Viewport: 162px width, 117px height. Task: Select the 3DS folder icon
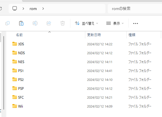[x=15, y=44]
